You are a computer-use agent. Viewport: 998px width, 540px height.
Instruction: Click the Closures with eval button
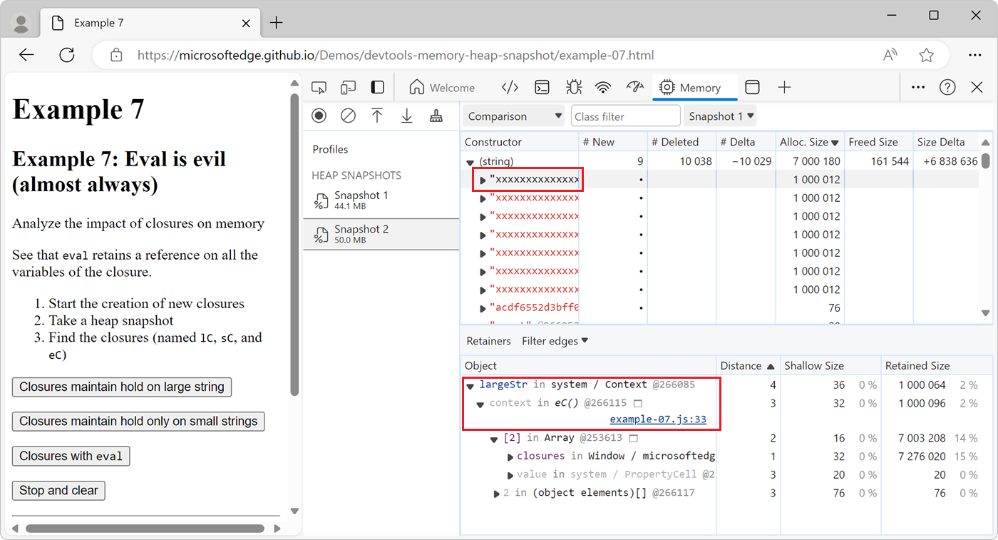click(x=71, y=456)
